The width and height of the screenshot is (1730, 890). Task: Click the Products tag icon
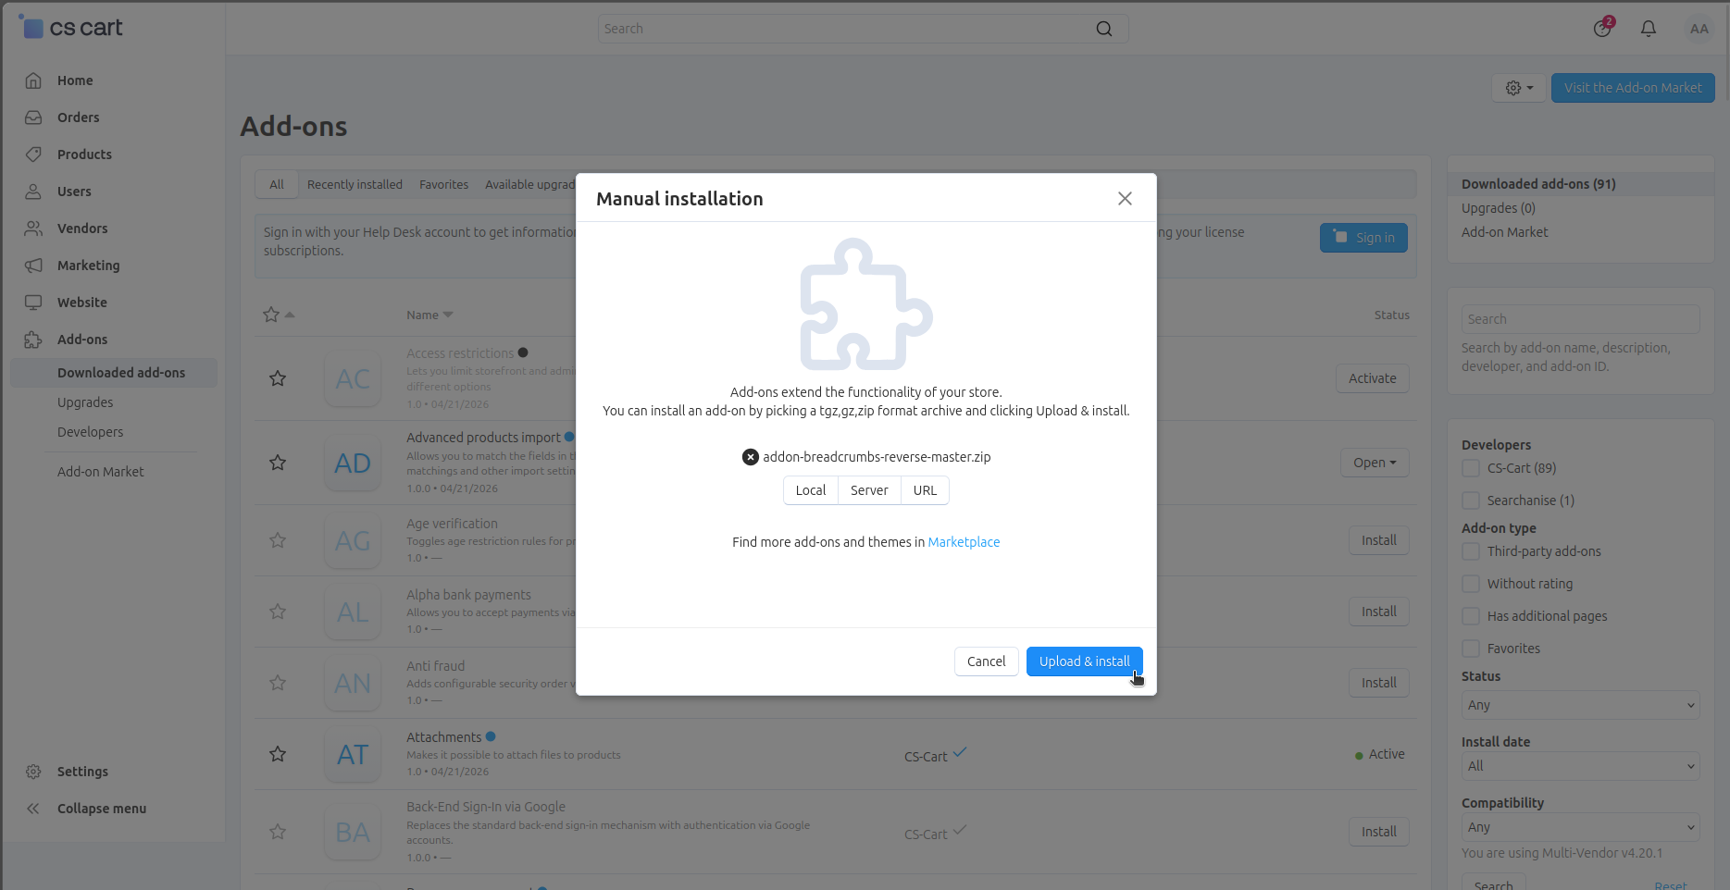(33, 155)
